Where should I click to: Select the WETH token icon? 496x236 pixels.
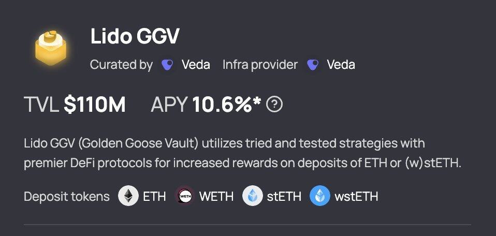184,196
